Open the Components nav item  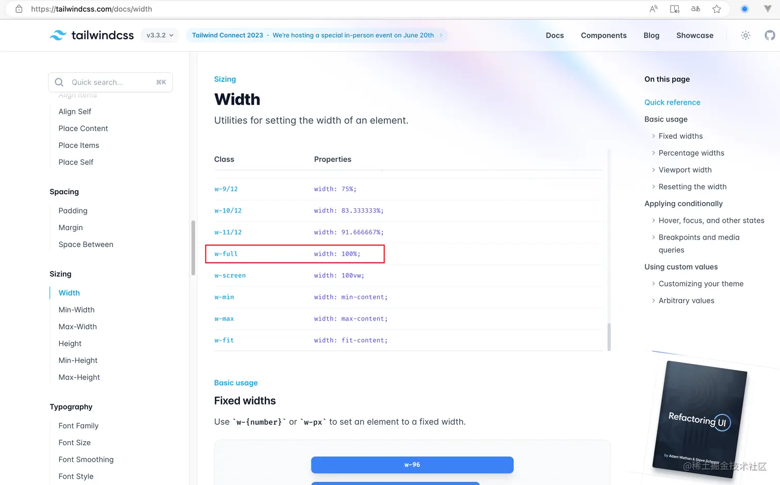604,36
